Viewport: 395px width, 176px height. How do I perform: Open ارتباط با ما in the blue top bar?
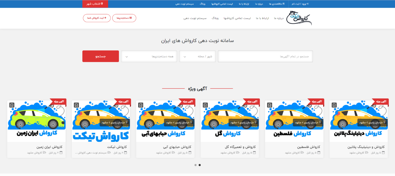point(244,4)
